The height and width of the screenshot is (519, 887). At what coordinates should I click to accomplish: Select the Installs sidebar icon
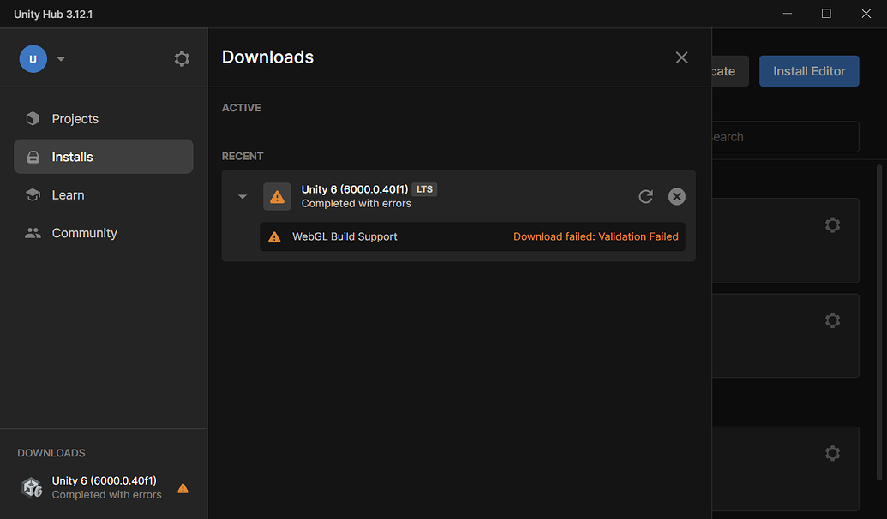tap(33, 156)
